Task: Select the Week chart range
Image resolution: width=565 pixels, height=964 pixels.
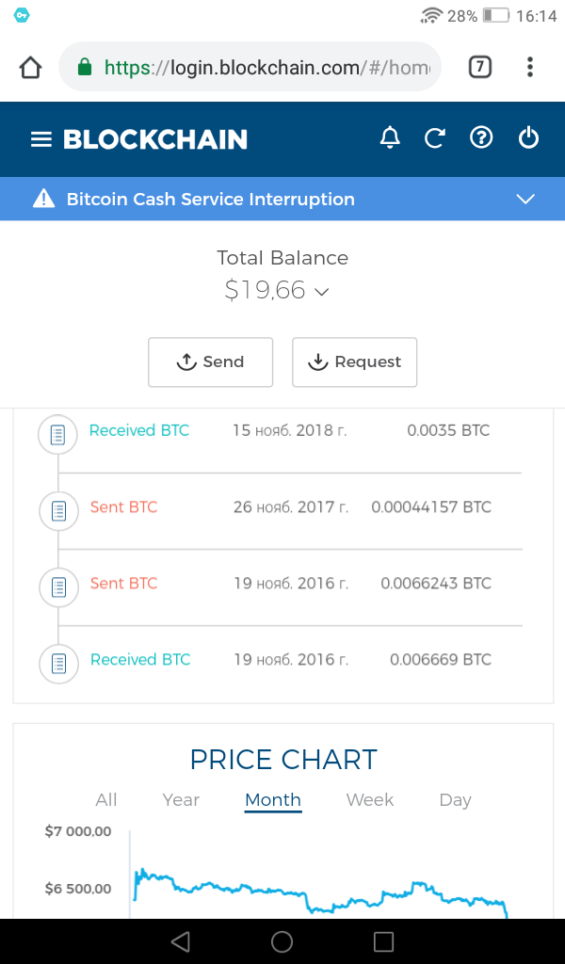Action: 370,800
